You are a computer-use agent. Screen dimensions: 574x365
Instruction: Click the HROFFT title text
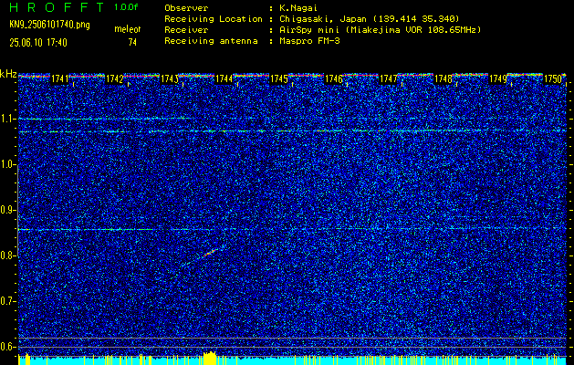click(57, 7)
